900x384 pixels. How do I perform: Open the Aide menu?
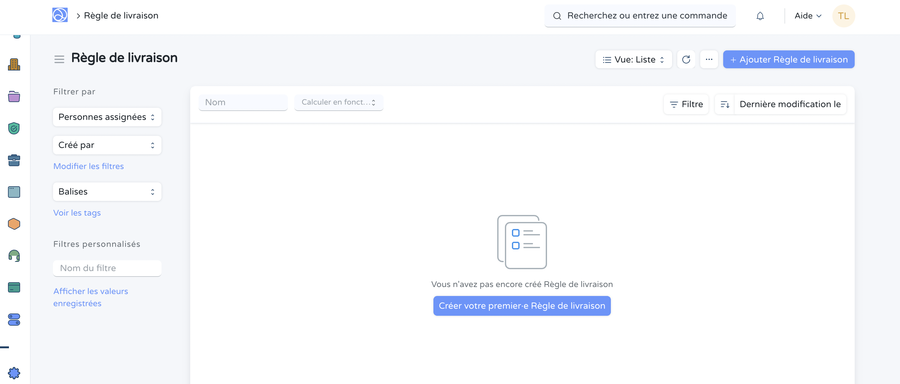point(807,16)
